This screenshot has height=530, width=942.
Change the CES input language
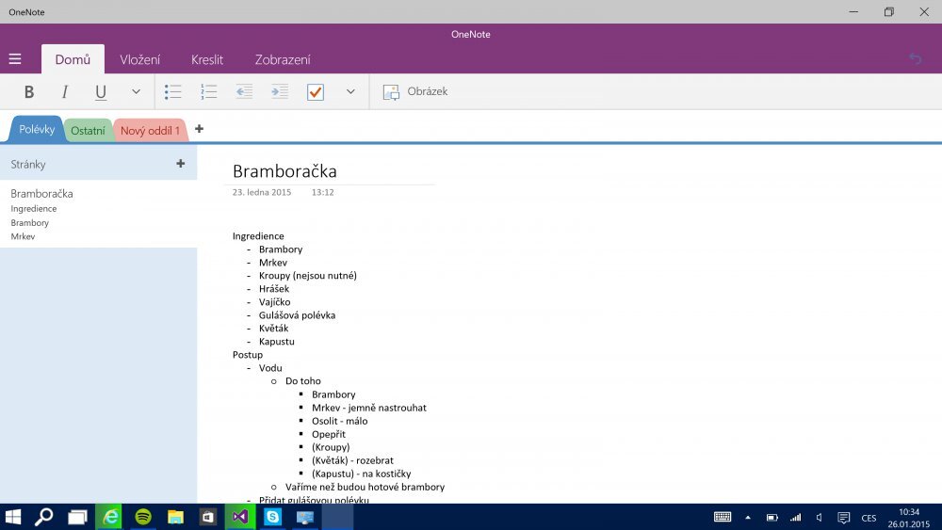click(x=869, y=518)
